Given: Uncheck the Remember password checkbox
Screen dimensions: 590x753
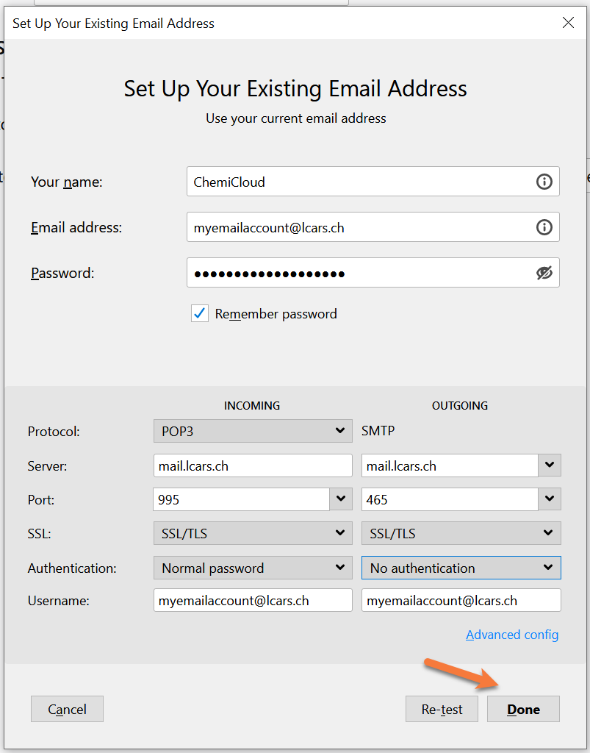Looking at the screenshot, I should [x=200, y=314].
